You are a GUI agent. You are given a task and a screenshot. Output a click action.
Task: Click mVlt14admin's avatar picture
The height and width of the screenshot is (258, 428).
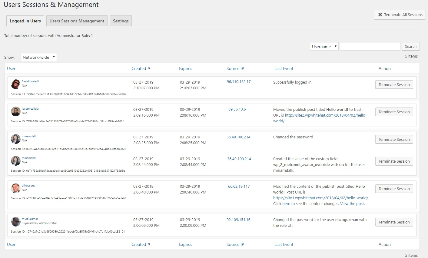(15, 222)
